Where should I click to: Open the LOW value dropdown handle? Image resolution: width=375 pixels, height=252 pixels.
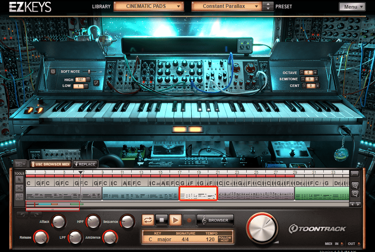(86, 86)
